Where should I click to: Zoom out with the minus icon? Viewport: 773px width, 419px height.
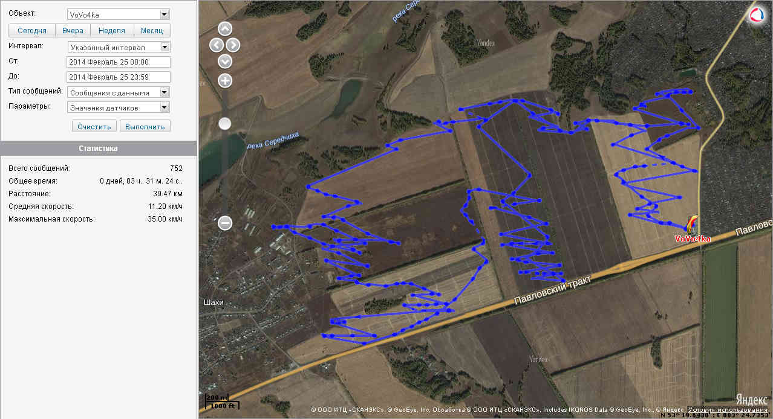point(225,223)
